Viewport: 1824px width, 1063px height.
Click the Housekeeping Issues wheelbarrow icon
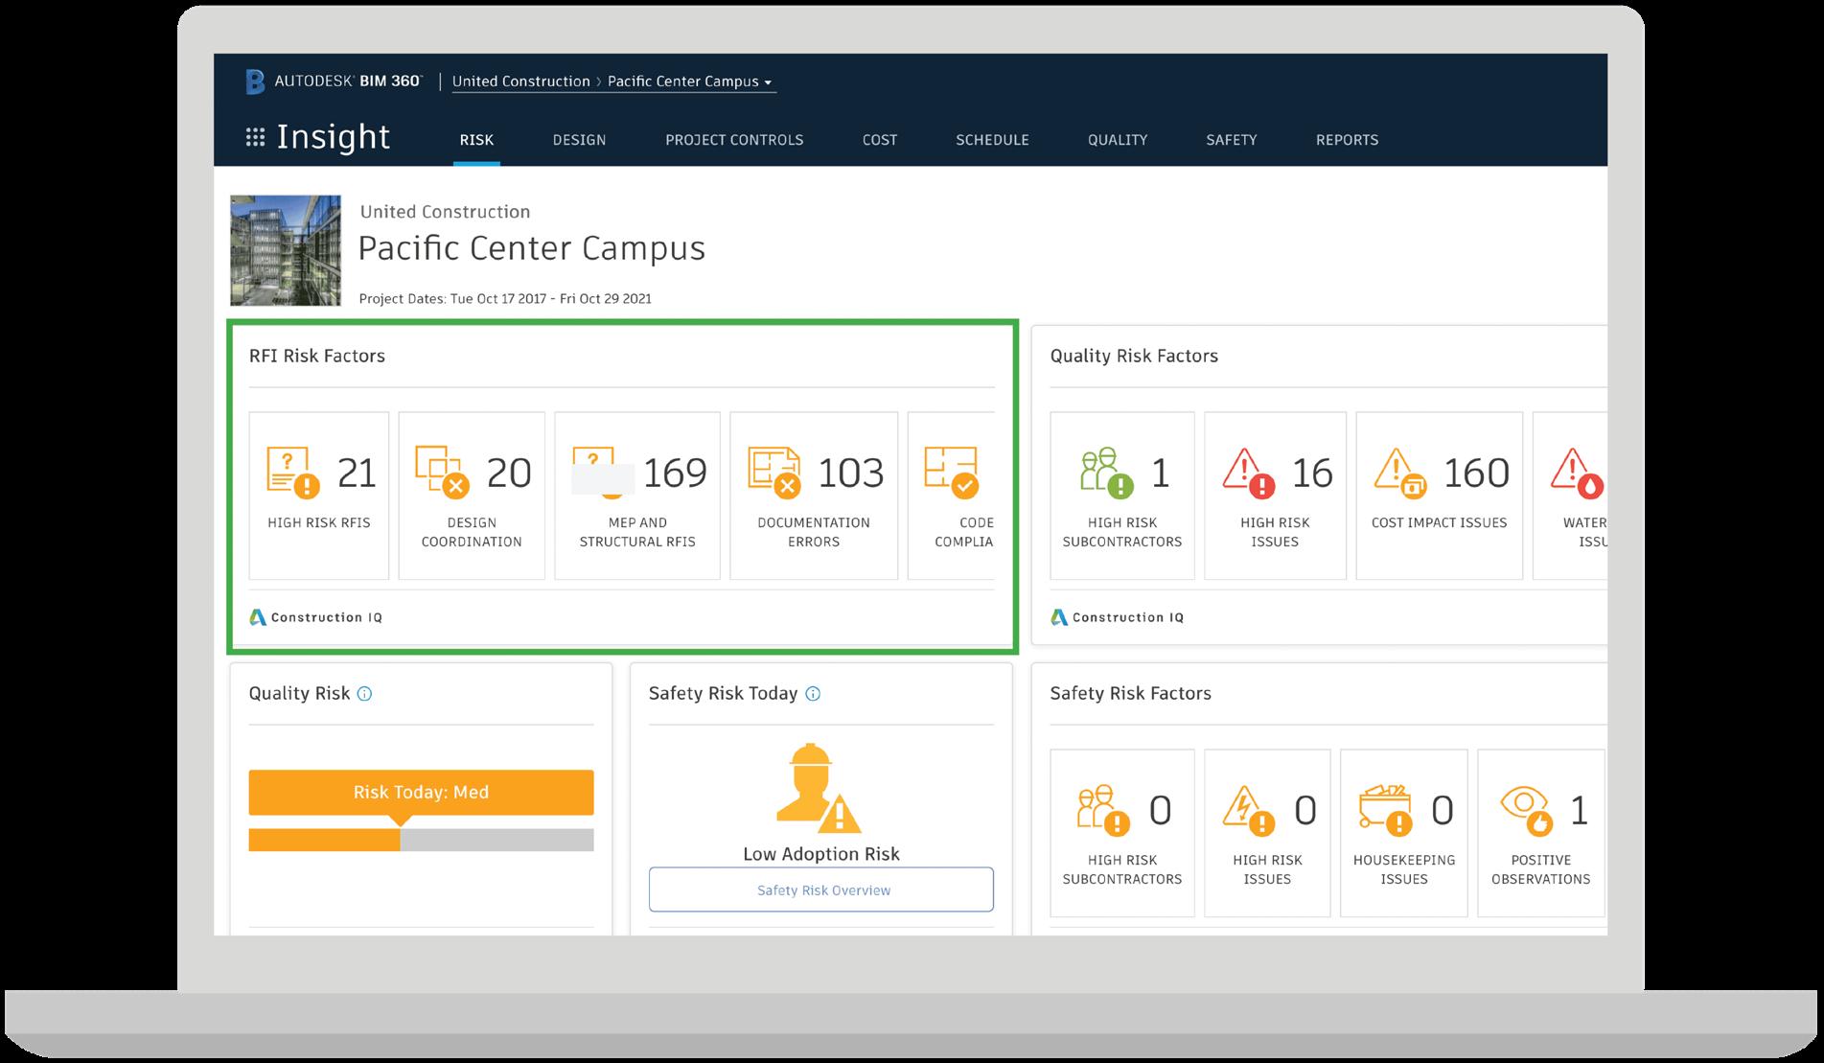click(1386, 810)
